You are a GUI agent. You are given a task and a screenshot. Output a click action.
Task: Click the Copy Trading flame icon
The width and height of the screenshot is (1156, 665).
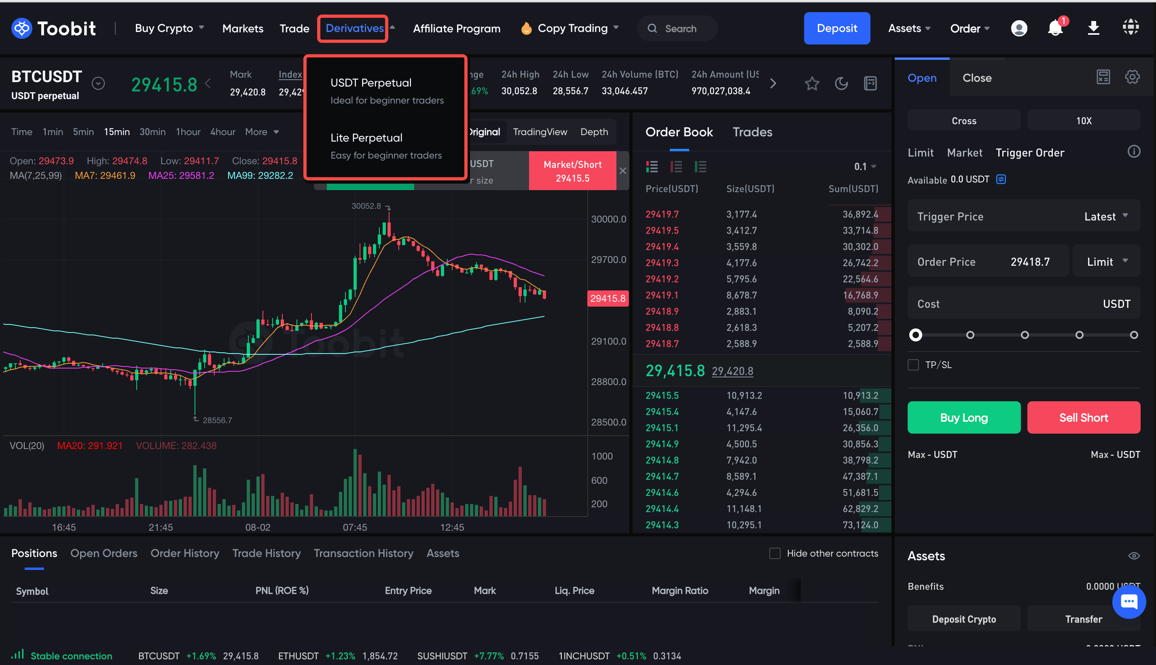(x=526, y=28)
